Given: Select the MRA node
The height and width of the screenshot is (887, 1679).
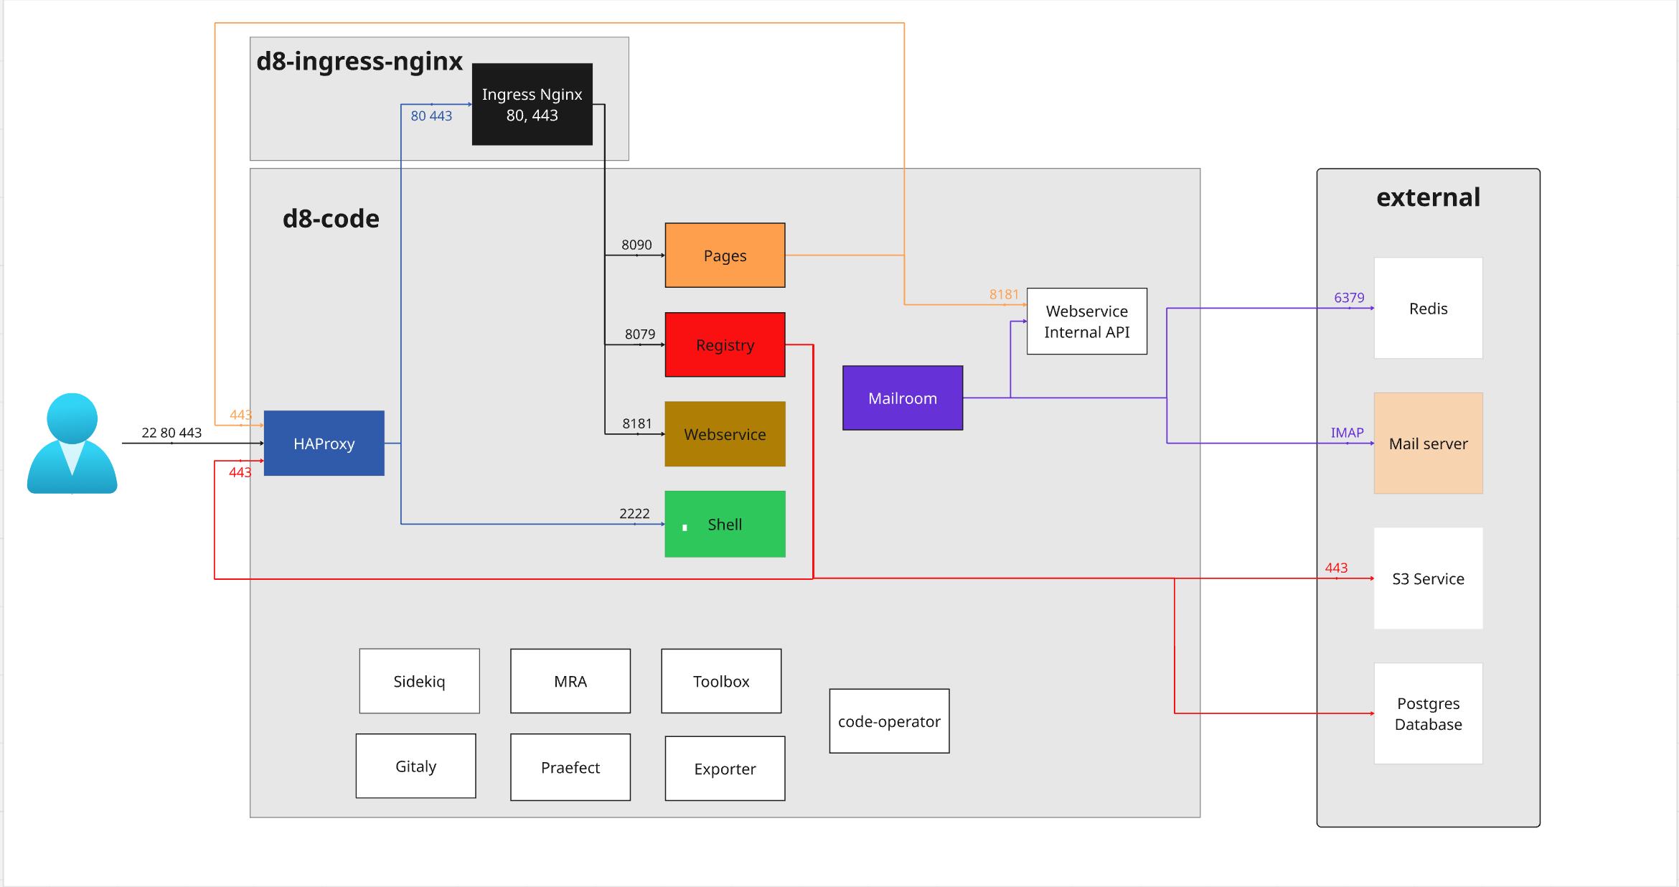Looking at the screenshot, I should [570, 680].
